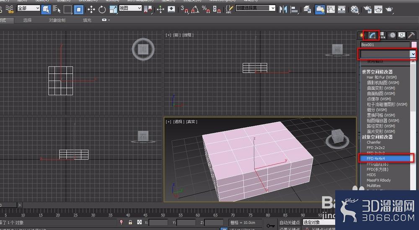419x230 pixels.
Task: Open the Modify command panel tab
Action: pyautogui.click(x=372, y=35)
